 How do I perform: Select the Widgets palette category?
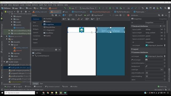click(36, 29)
